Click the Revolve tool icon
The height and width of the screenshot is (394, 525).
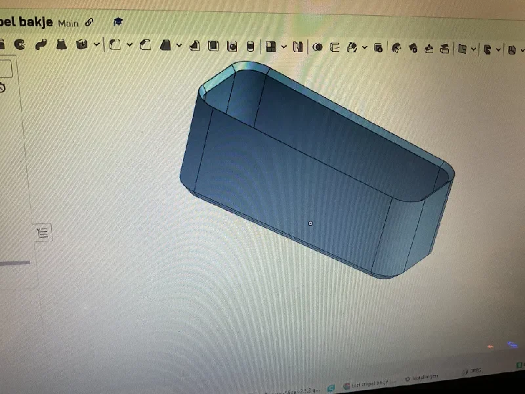coord(20,44)
